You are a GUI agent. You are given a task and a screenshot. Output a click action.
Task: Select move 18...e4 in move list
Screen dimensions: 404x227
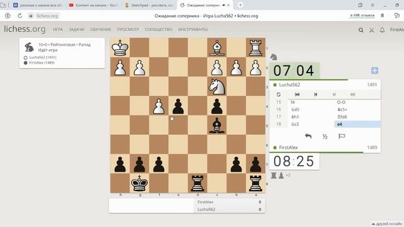pyautogui.click(x=357, y=124)
